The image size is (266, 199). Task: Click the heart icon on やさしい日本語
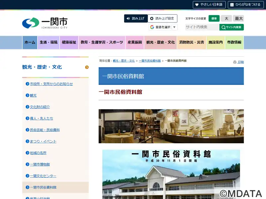tap(197, 5)
